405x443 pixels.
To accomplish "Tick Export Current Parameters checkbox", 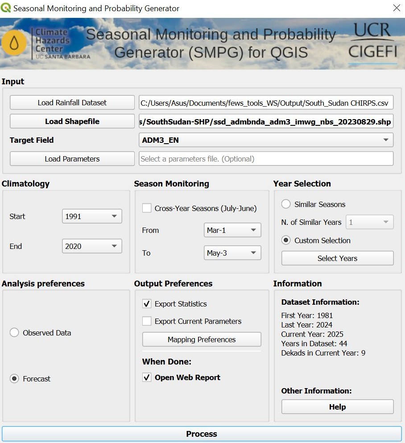I will coord(147,321).
